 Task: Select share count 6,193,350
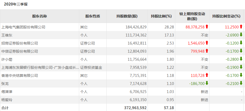[138, 100]
